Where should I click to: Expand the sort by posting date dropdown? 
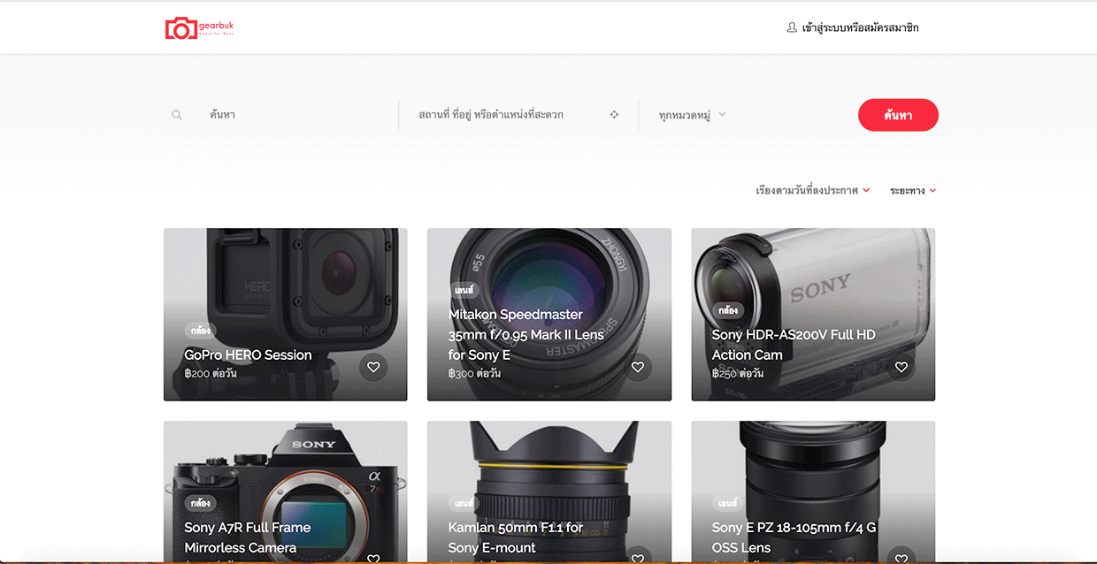(813, 190)
